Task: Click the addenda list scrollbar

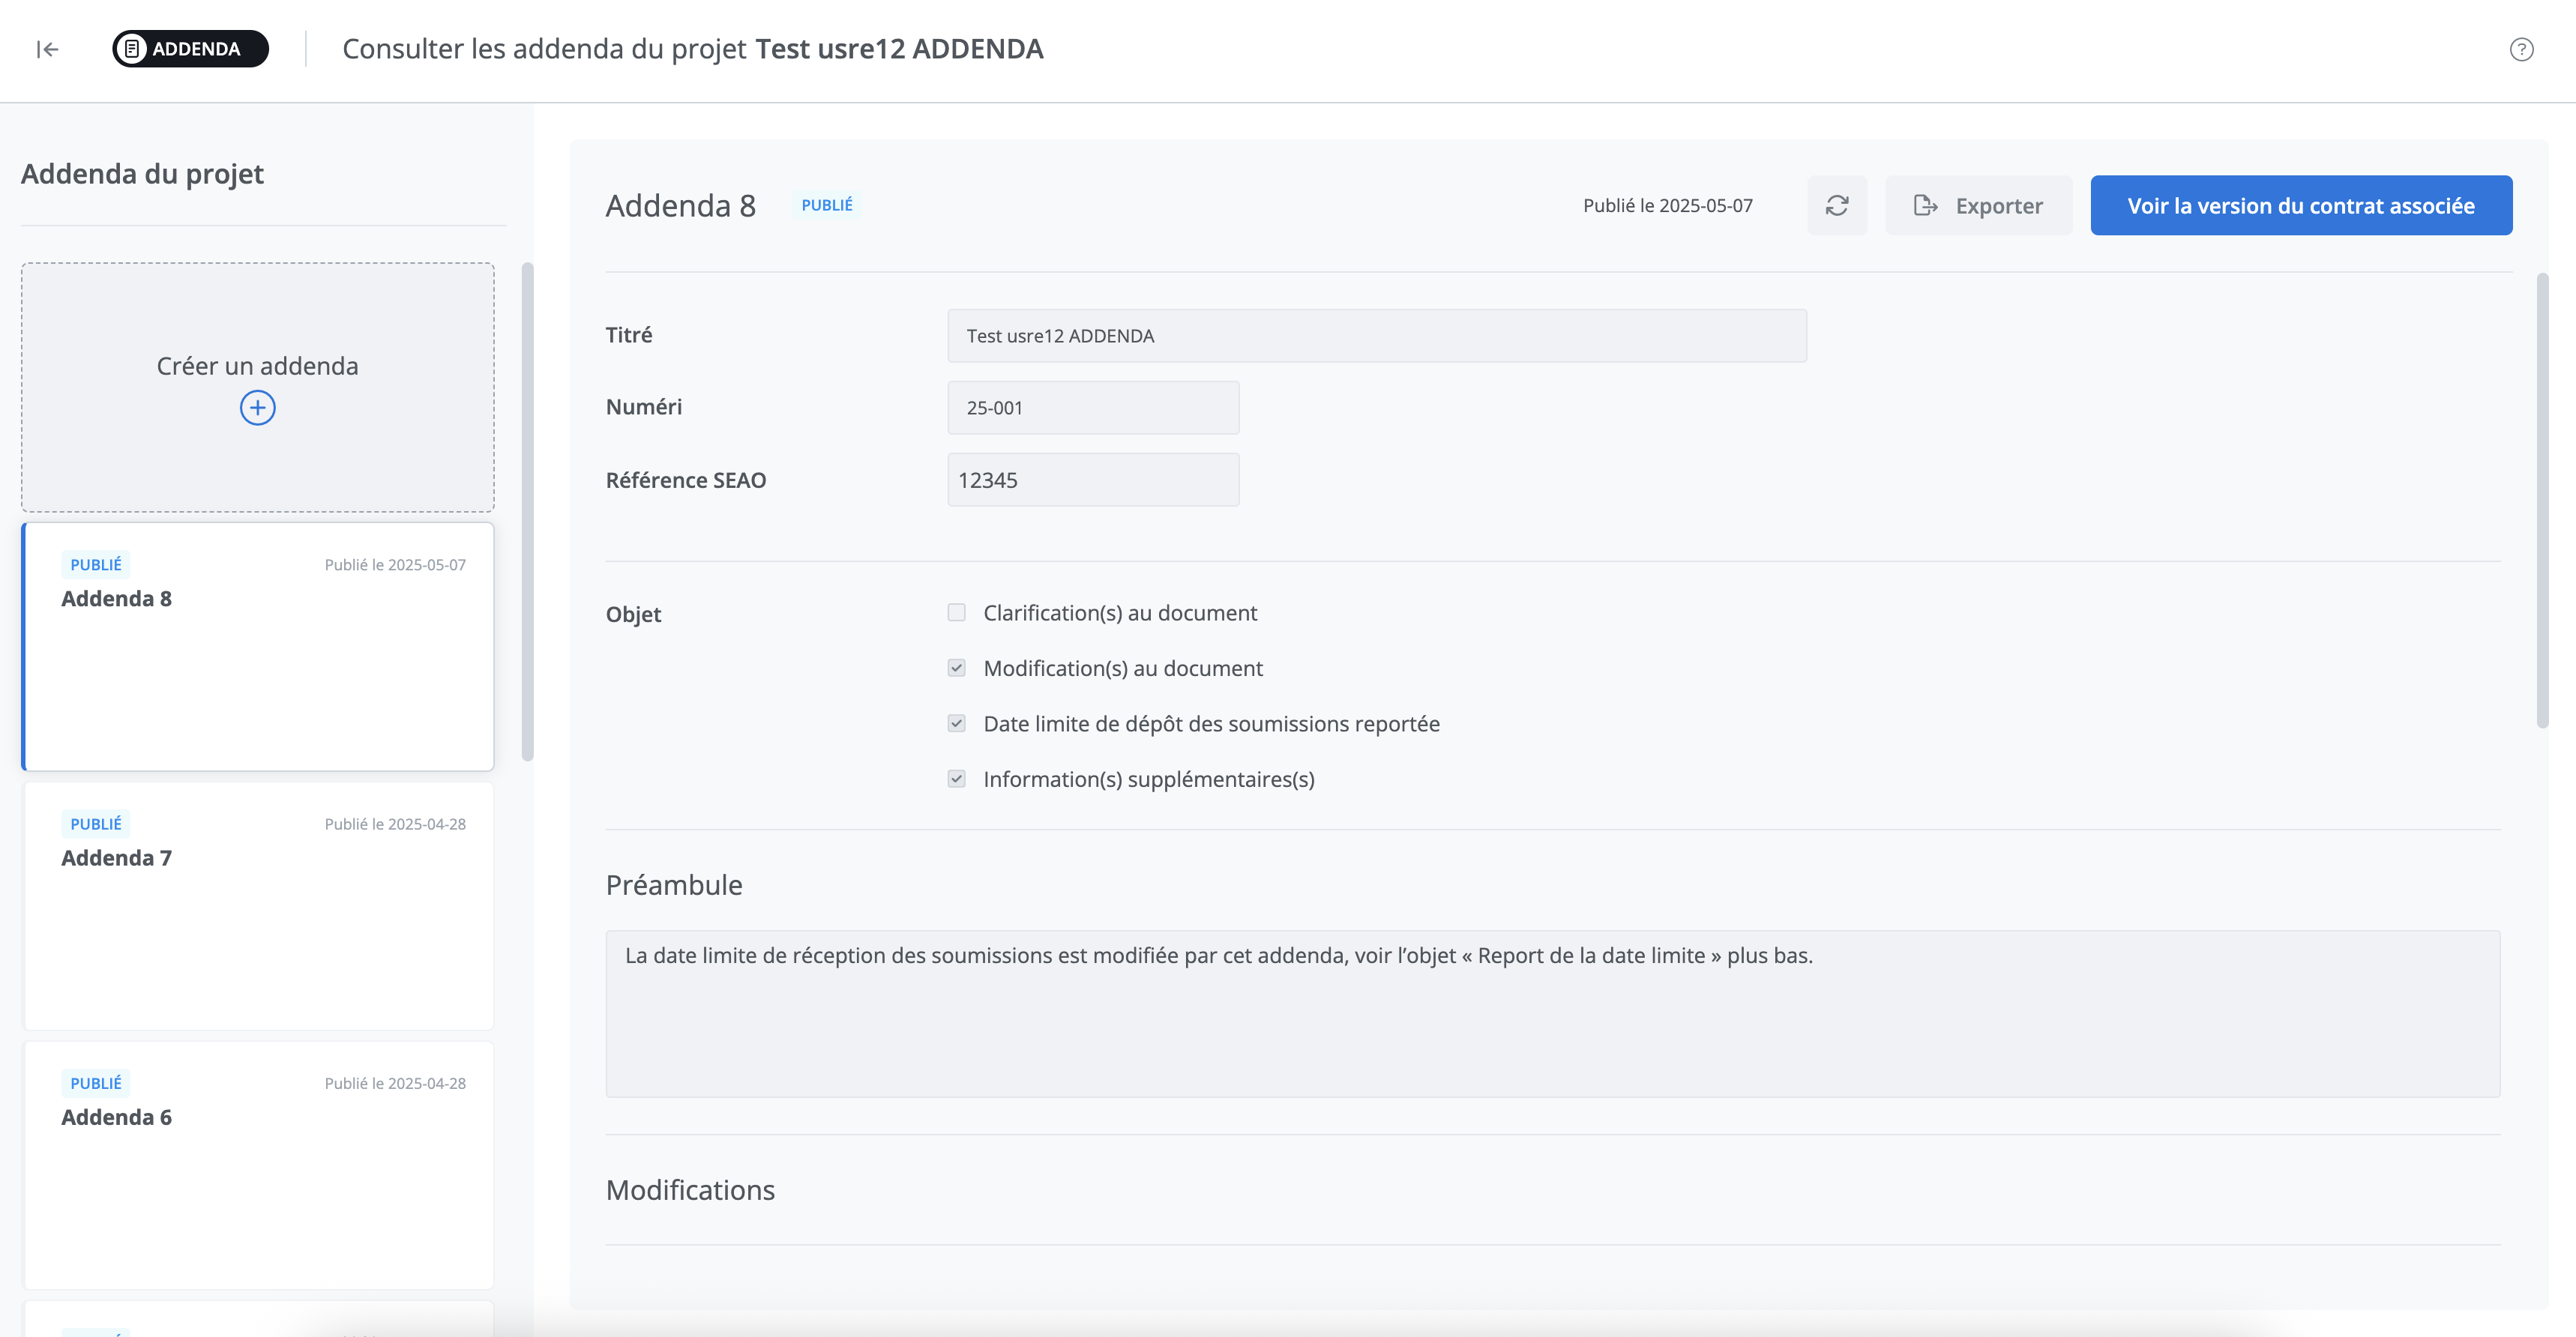Action: pyautogui.click(x=527, y=511)
